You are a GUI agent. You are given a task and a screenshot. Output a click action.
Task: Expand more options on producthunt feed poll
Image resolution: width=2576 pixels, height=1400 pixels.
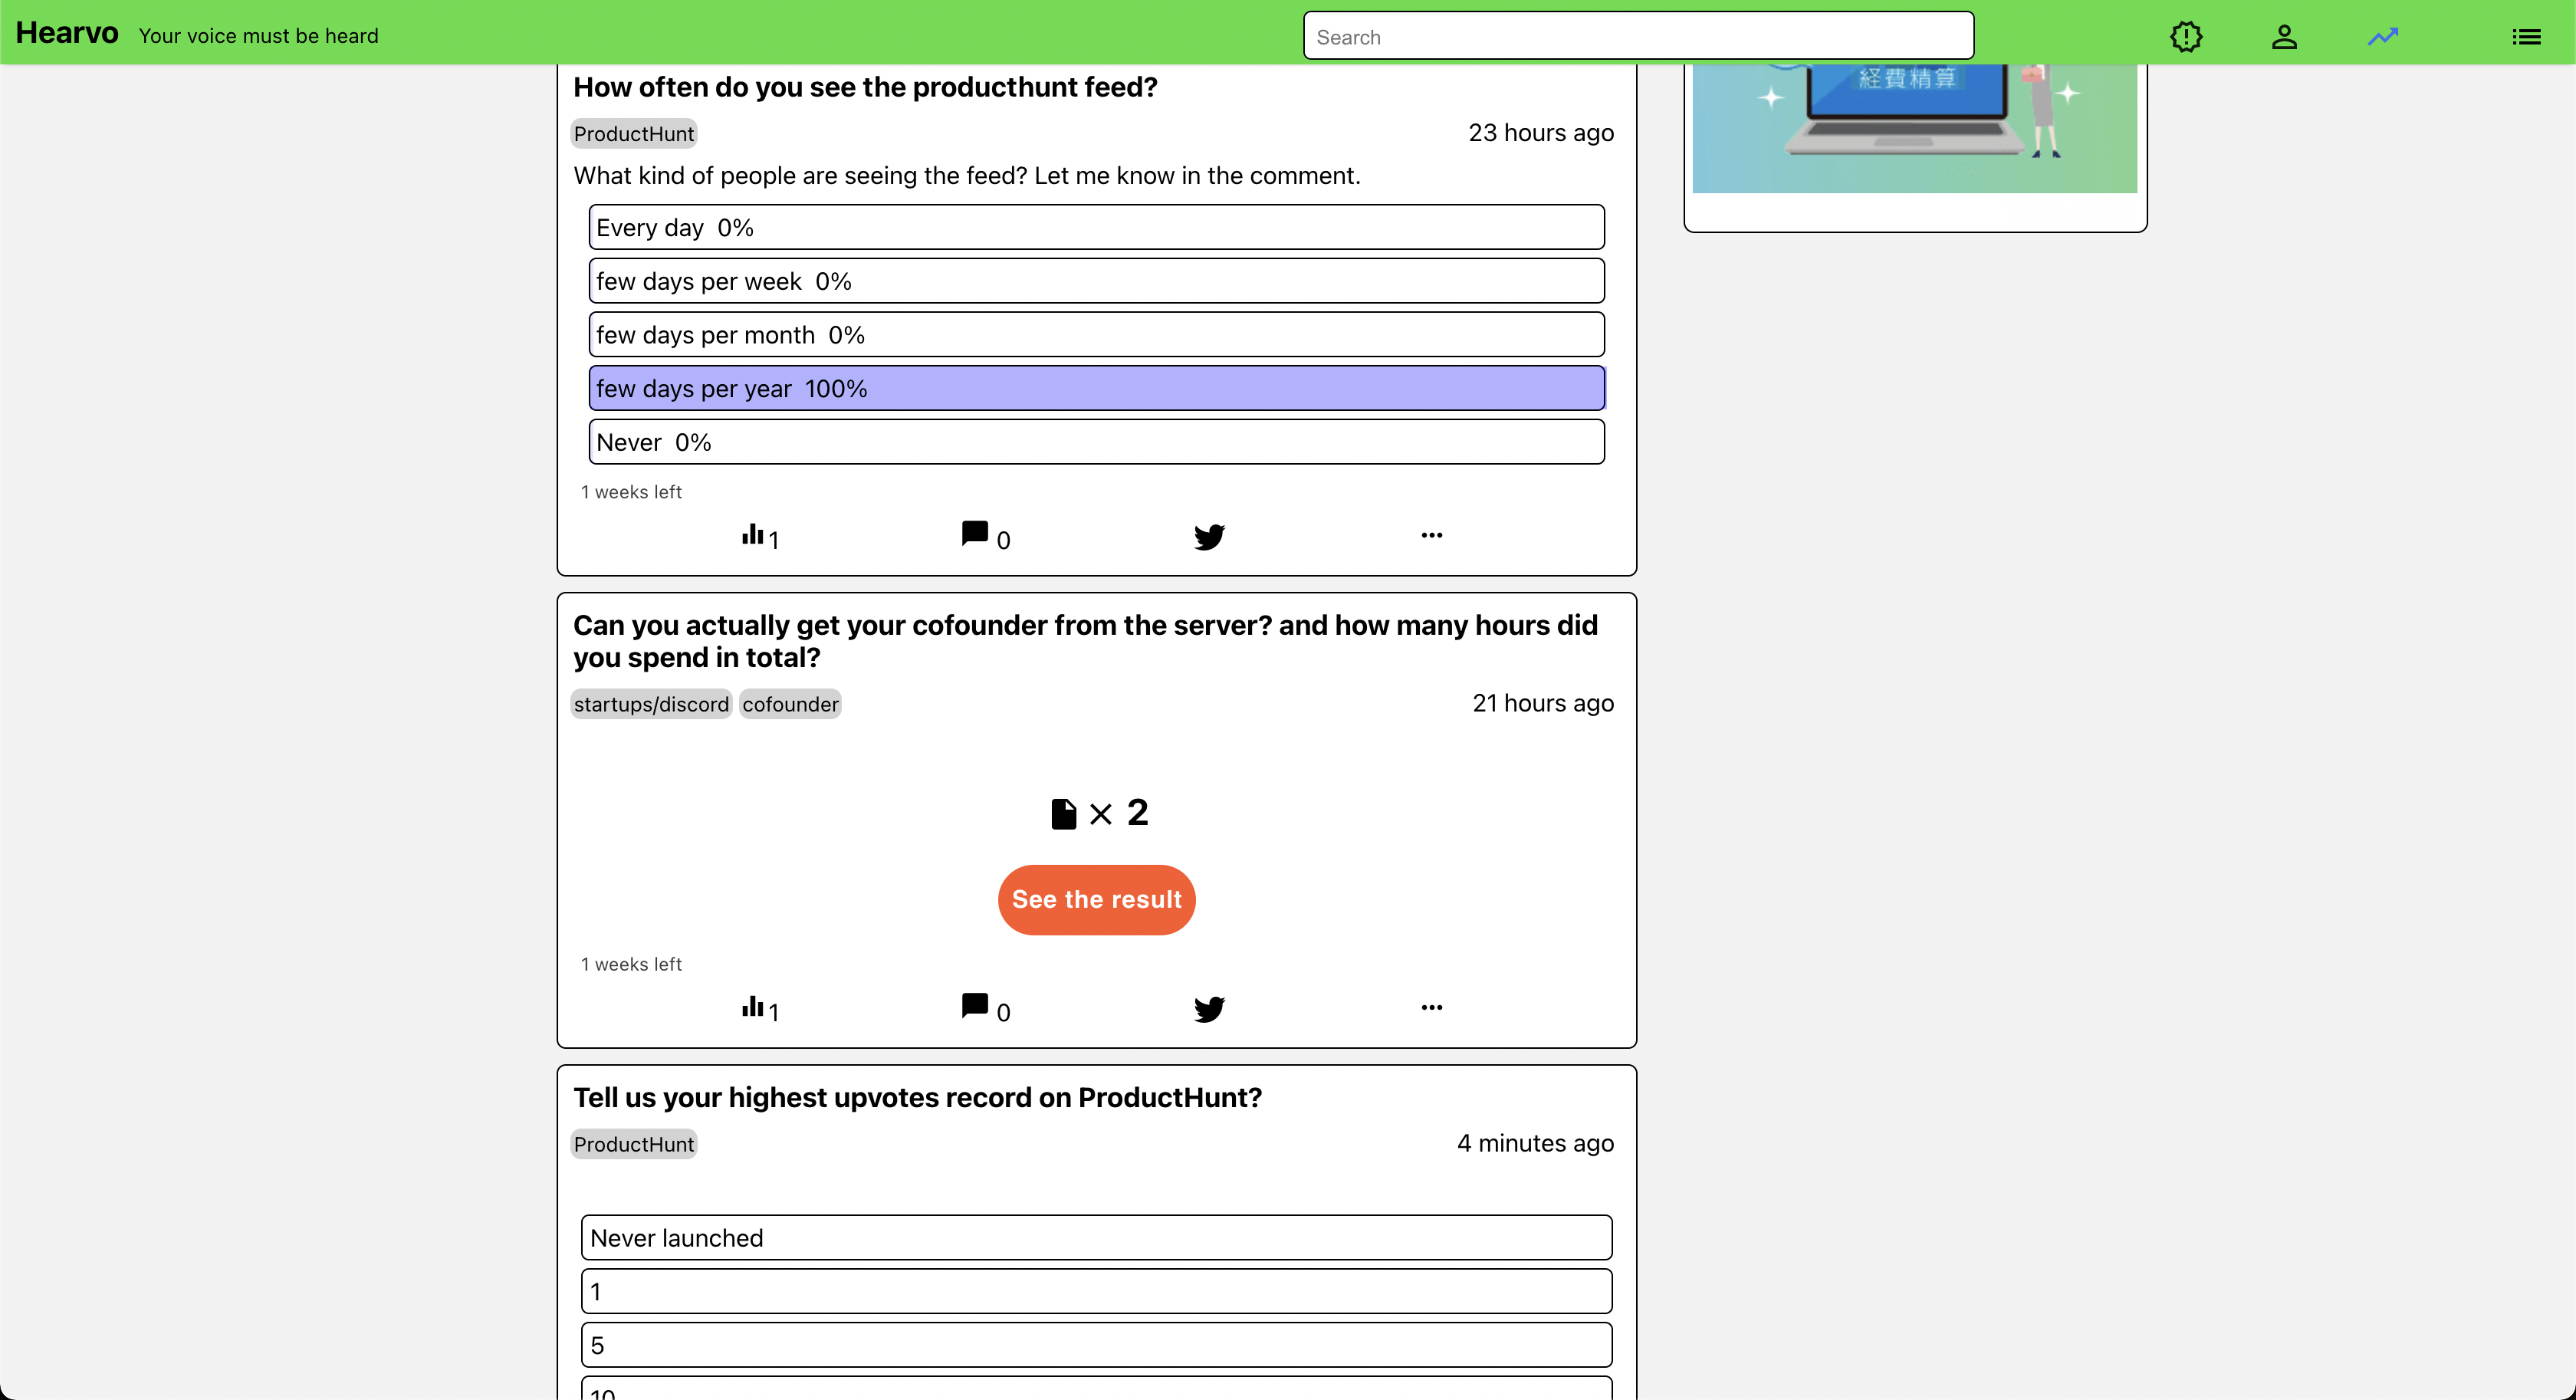point(1431,535)
